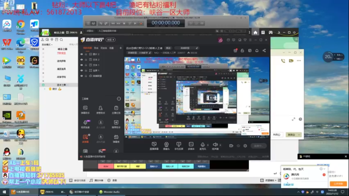Viewport: 349px width, 196px height.
Task: Open the 视频连麦 tool
Action: point(86,124)
